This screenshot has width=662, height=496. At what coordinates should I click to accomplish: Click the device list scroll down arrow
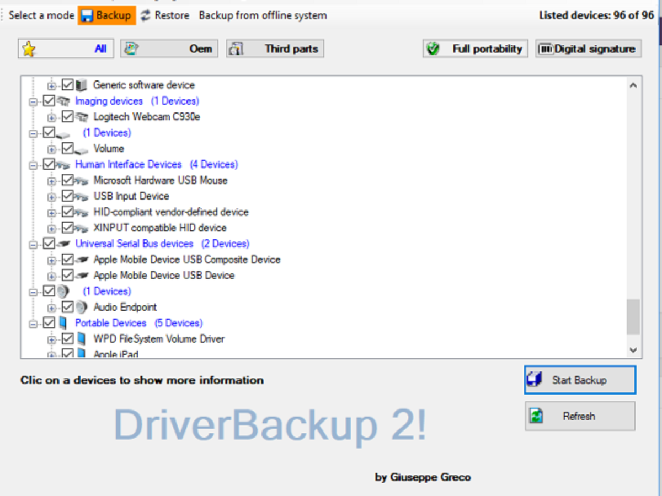click(633, 349)
